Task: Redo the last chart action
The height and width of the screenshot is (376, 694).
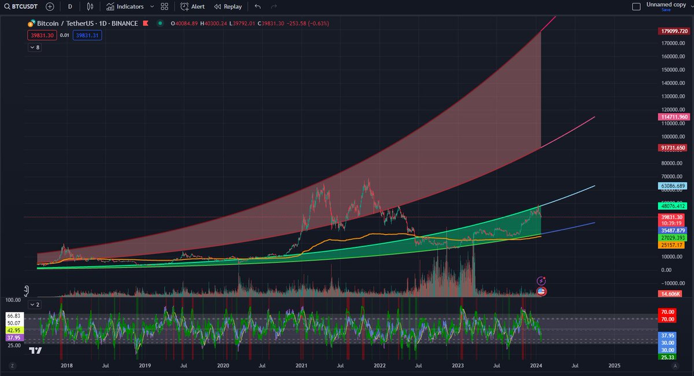Action: coord(274,6)
